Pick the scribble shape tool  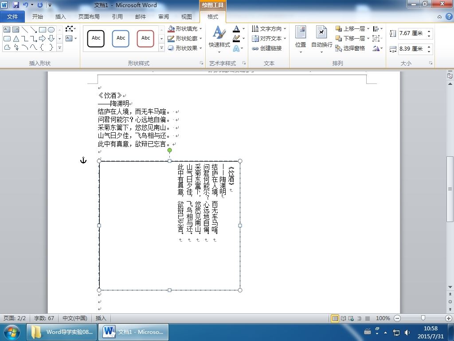(x=16, y=47)
